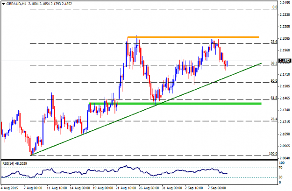
Task: Click the 7 Aug 00:00 time axis label
Action: click(x=33, y=188)
